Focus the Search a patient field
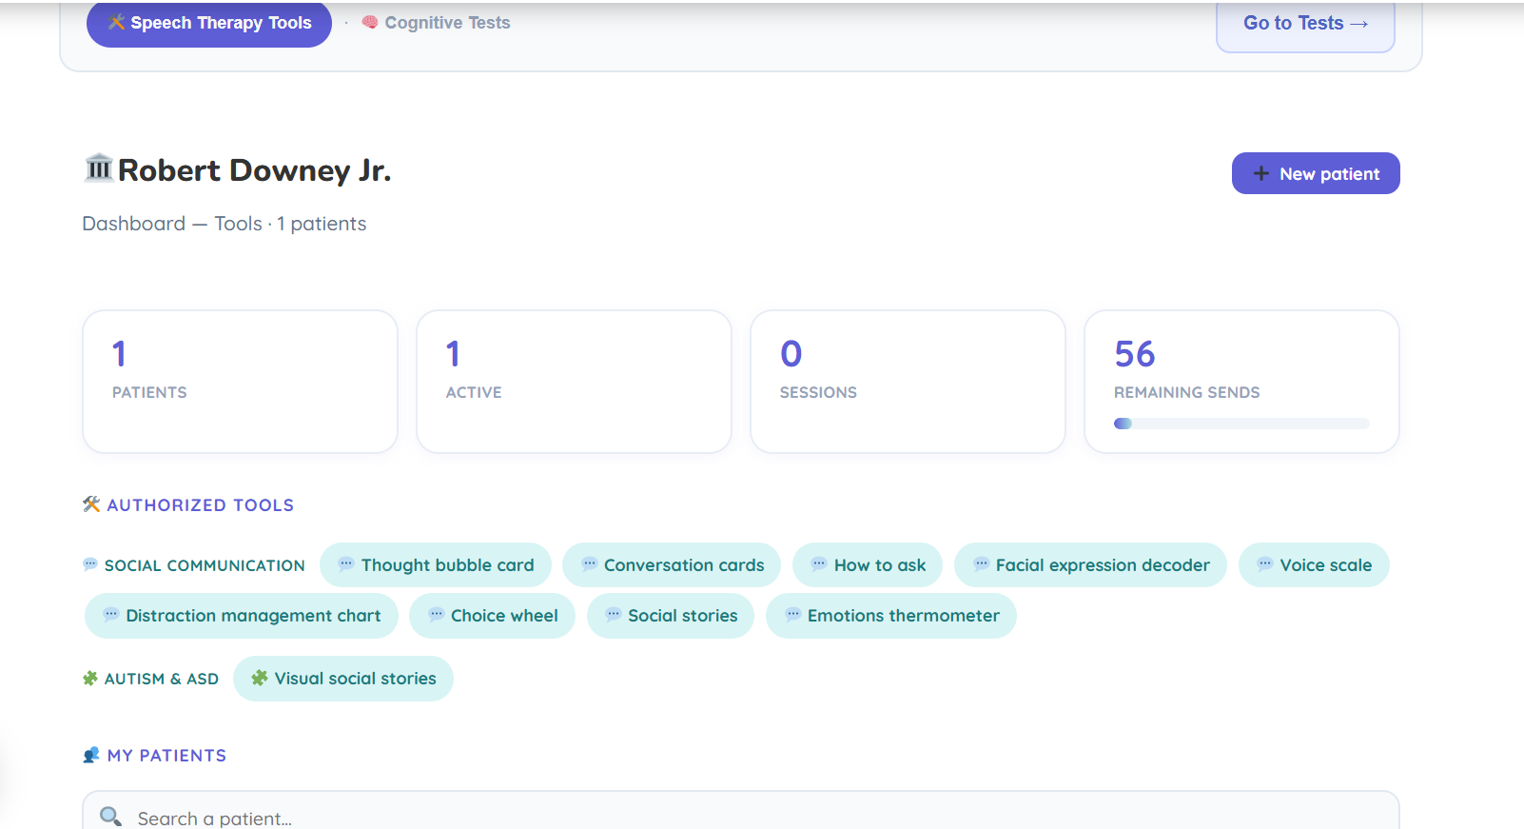Image resolution: width=1524 pixels, height=829 pixels. 741,810
